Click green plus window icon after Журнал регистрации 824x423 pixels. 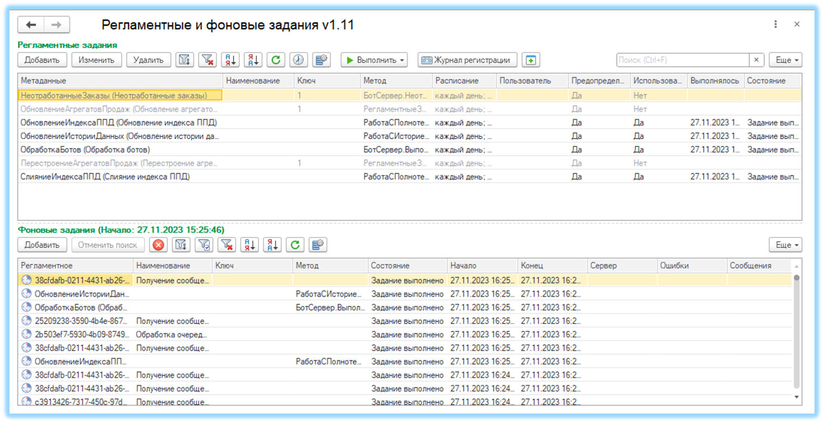pyautogui.click(x=531, y=60)
